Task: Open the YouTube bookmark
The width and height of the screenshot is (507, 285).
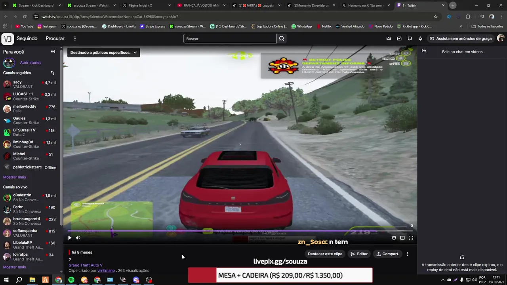Action: click(24, 27)
